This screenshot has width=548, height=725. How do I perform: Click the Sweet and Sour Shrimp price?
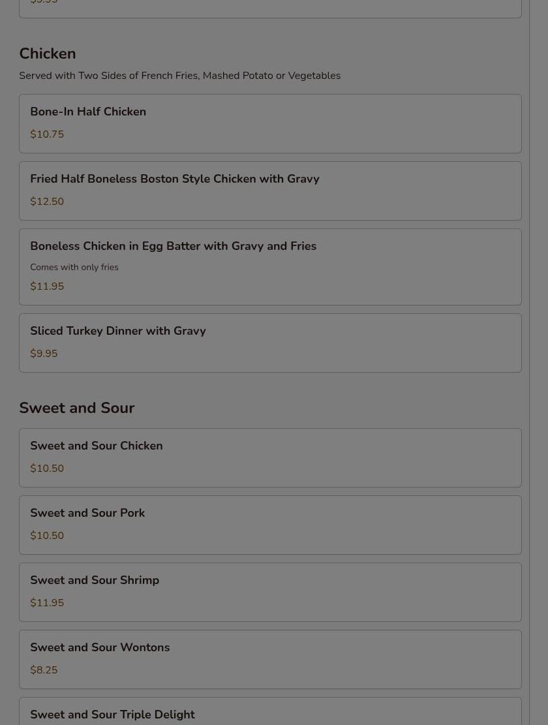(47, 603)
